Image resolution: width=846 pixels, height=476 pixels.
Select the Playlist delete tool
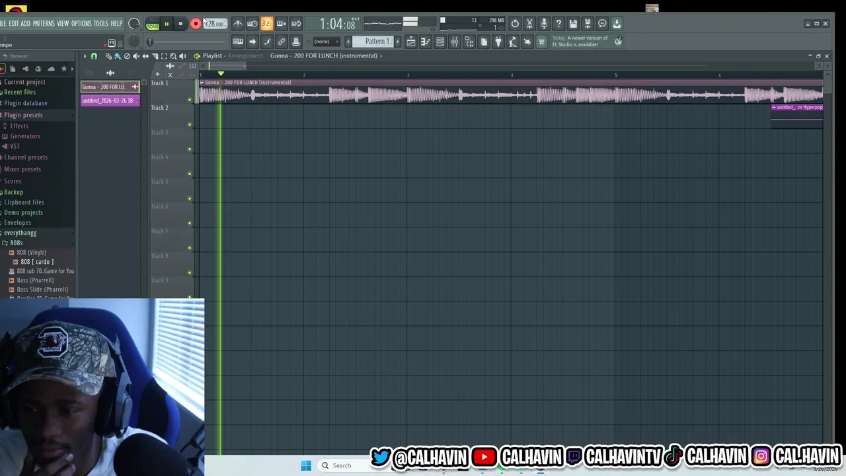[127, 56]
